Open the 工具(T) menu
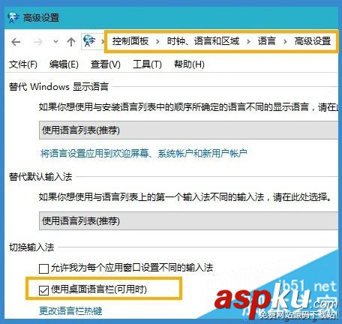 [x=147, y=64]
